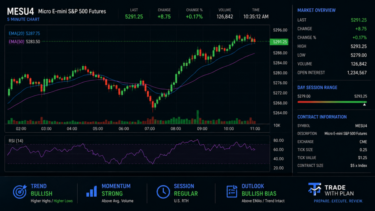Click the EMA(50) 5283.50 legend
Image resolution: width=375 pixels, height=211 pixels.
click(25, 42)
